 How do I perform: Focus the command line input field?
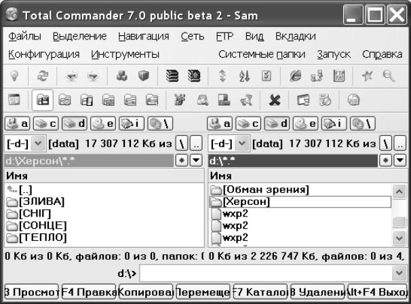[266, 273]
